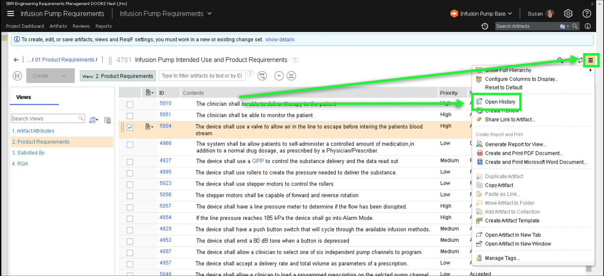This screenshot has height=276, width=604.
Task: Tick the checkbox for artifact 4968
Action: [130, 145]
